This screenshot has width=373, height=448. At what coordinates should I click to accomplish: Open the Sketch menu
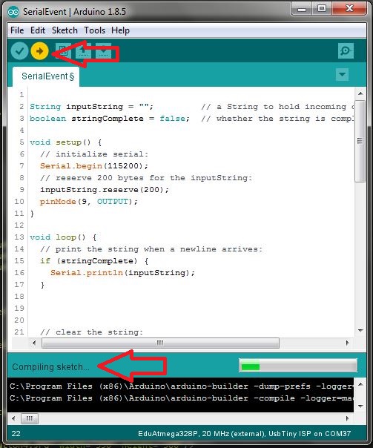coord(65,30)
